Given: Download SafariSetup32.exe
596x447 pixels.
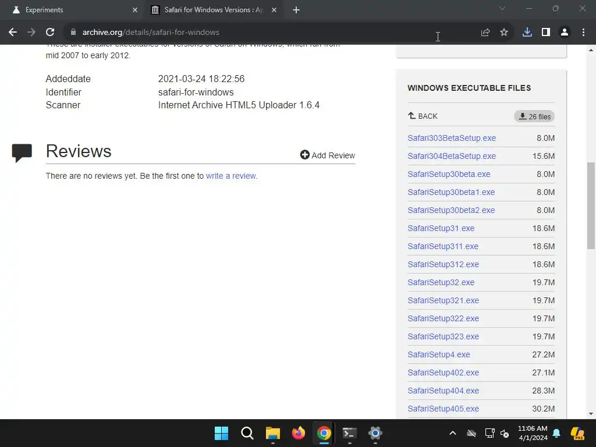Looking at the screenshot, I should (441, 282).
